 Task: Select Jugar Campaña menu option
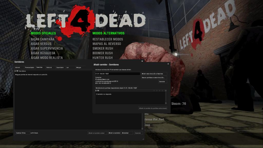42,39
